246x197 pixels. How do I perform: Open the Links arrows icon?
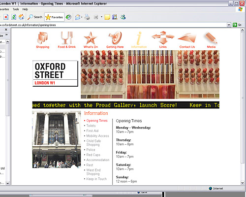click(x=163, y=39)
